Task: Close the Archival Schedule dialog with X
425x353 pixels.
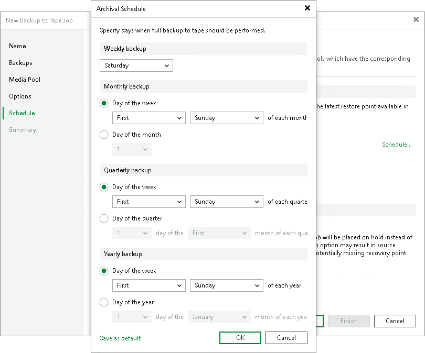Action: click(x=307, y=8)
